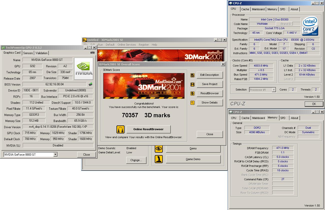Click the ResultBrowser button
The width and height of the screenshot is (325, 210).
(209, 93)
